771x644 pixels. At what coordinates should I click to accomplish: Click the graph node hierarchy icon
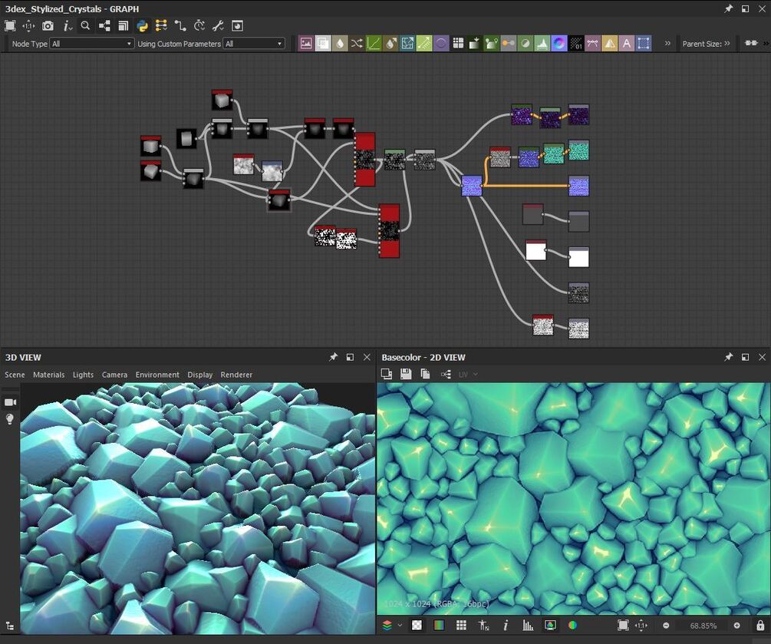104,26
